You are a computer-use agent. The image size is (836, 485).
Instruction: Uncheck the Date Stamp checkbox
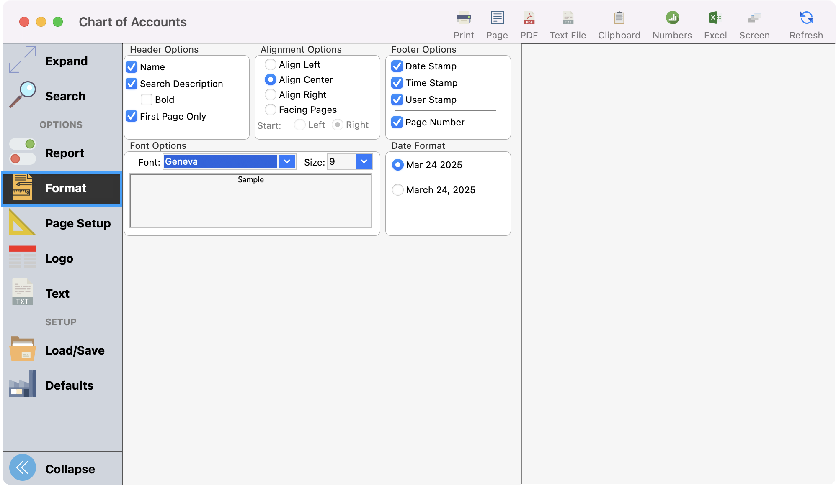click(x=397, y=66)
